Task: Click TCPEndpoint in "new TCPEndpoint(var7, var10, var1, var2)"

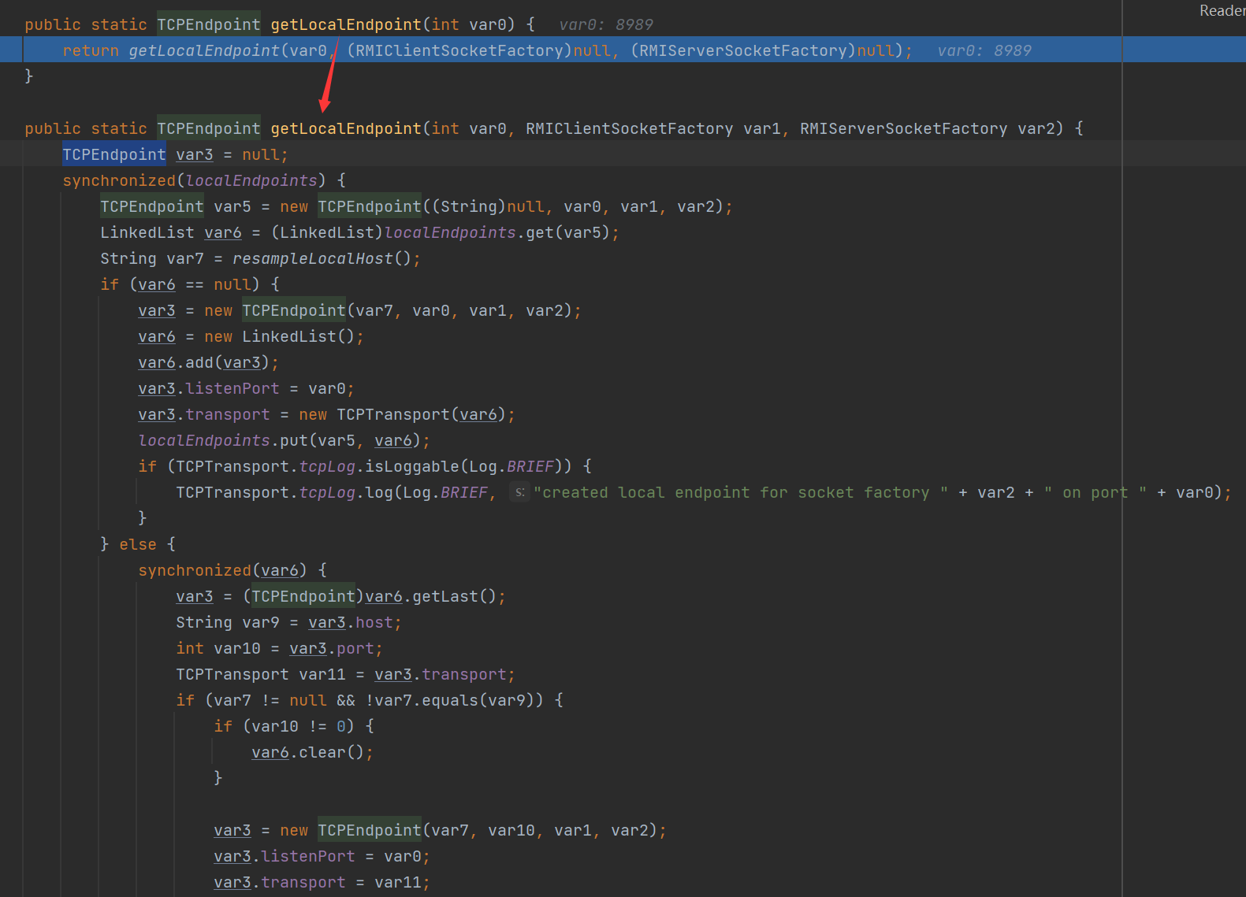Action: point(370,830)
